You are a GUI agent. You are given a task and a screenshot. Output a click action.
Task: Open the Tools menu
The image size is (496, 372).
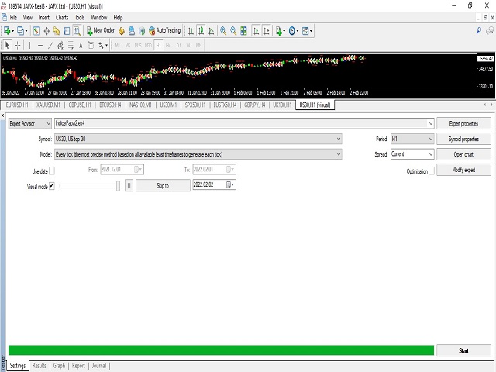point(80,17)
